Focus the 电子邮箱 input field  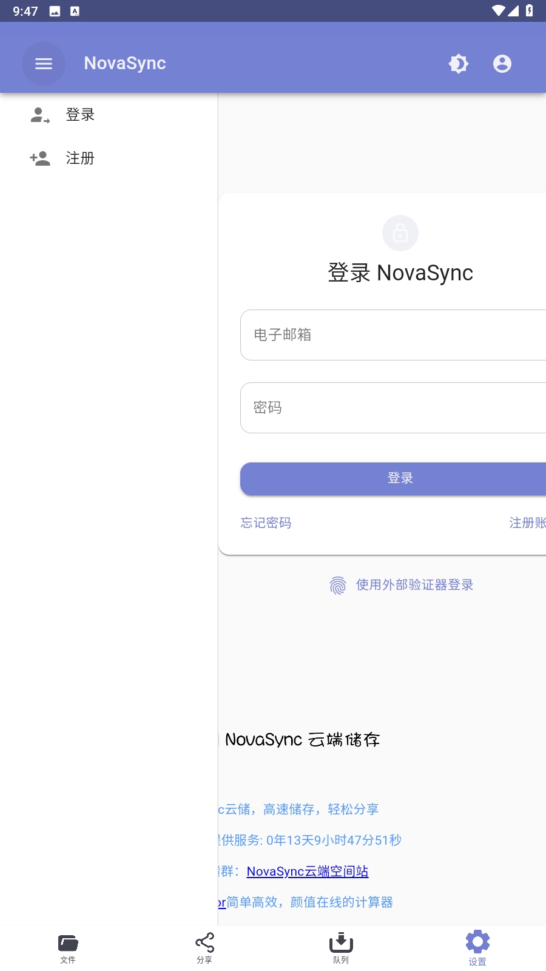click(393, 335)
